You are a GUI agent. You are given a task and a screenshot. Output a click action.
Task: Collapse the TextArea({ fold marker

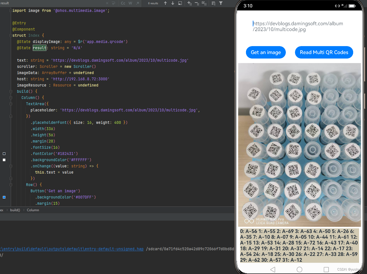11,104
